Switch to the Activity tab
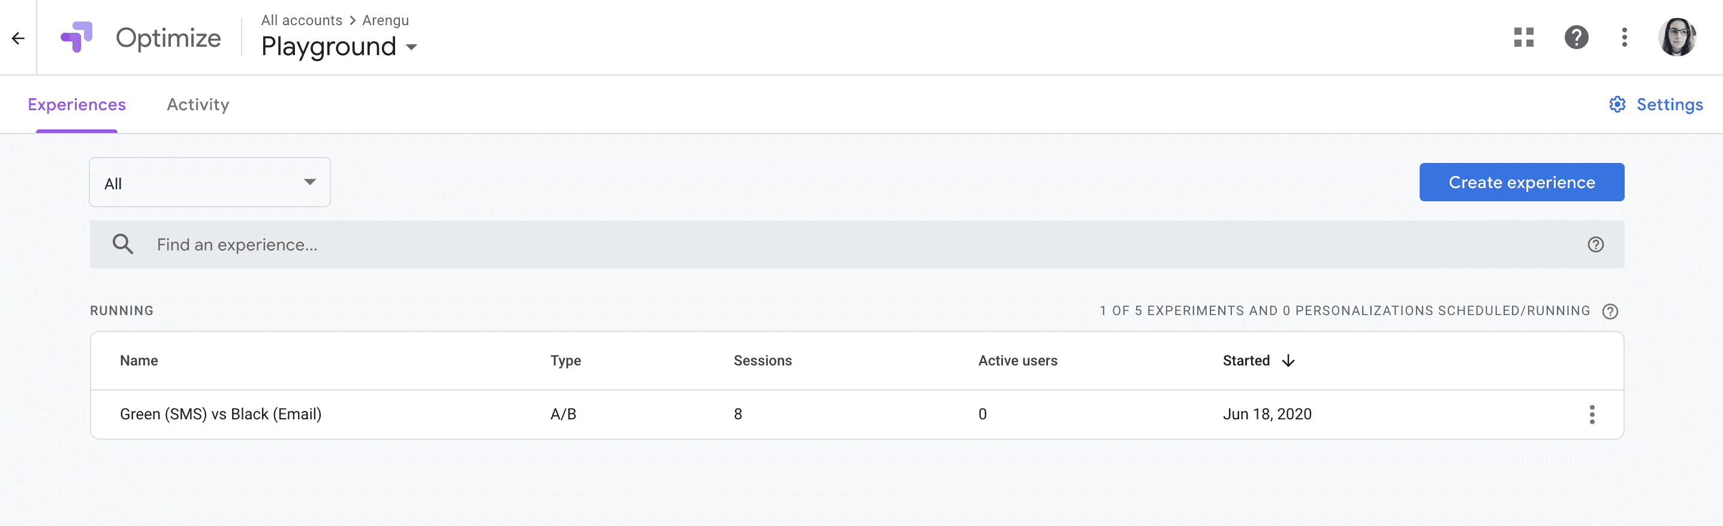 click(197, 105)
